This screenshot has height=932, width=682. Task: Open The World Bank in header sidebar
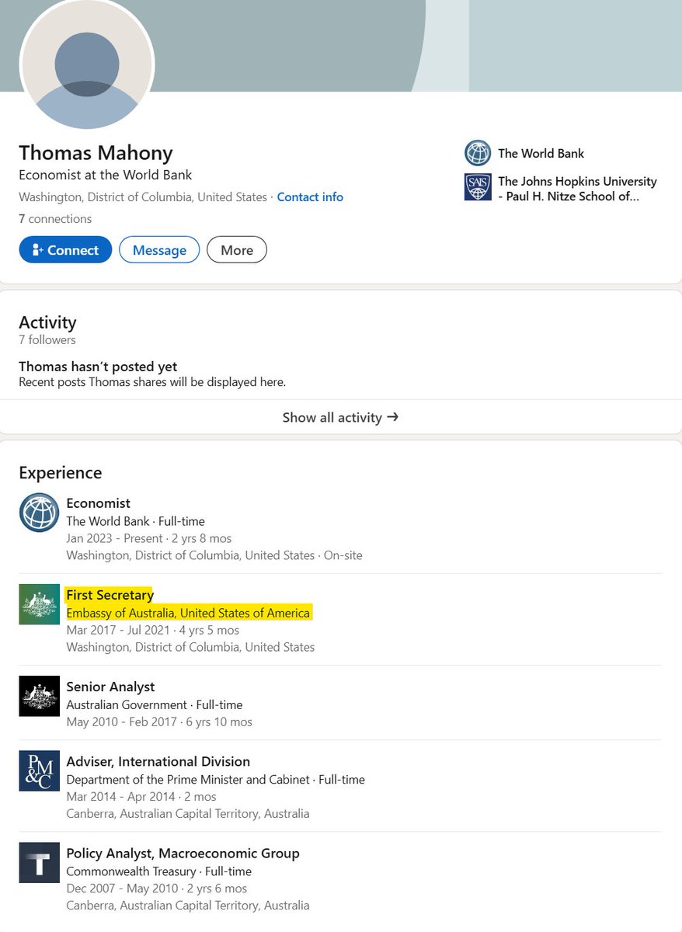click(x=541, y=154)
